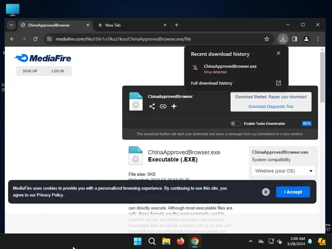
Task: Click the ChinaApprovedBrowser.exe file title heading
Action: pos(184,152)
